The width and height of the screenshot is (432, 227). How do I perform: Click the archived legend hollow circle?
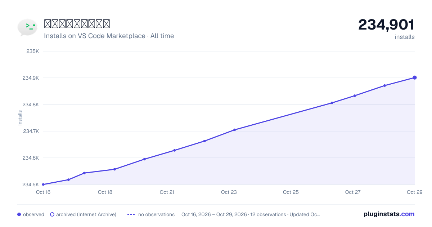pyautogui.click(x=52, y=214)
